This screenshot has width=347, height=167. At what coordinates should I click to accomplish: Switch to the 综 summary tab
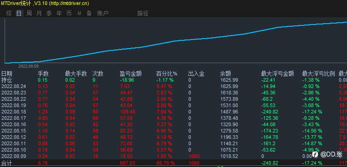[x=9, y=14]
